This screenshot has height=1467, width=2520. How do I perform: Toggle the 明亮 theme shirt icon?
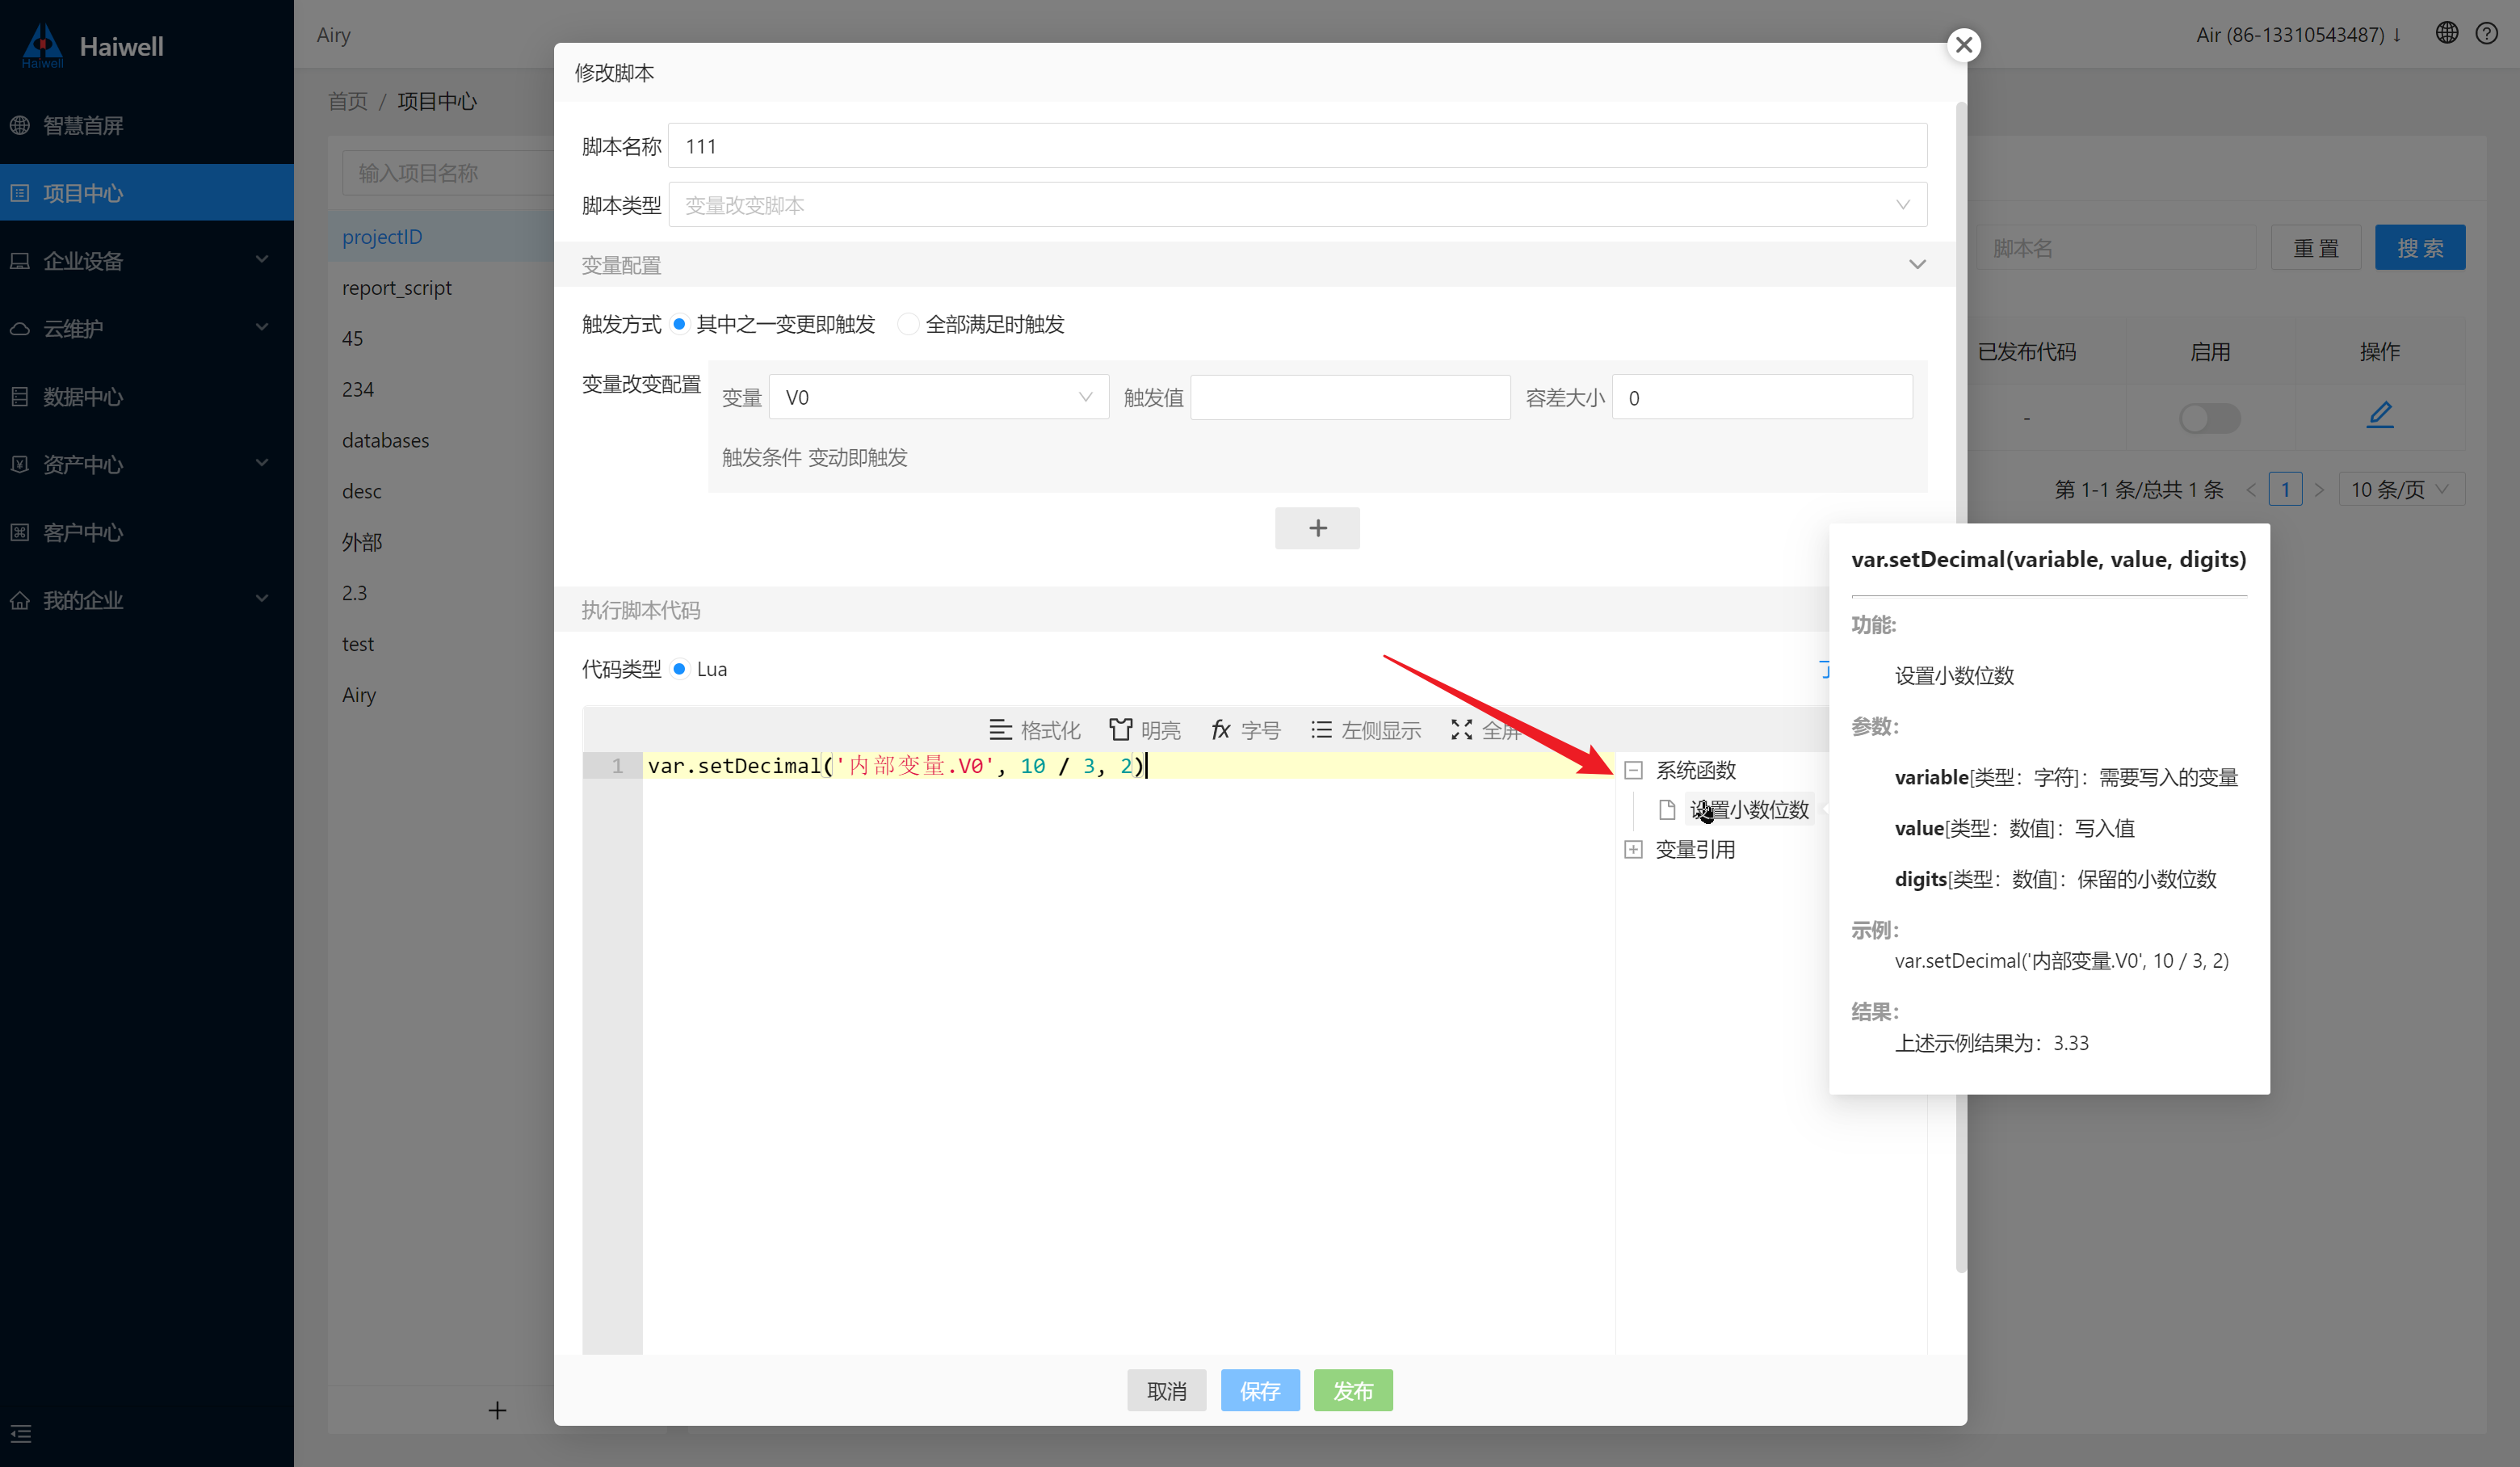tap(1120, 730)
